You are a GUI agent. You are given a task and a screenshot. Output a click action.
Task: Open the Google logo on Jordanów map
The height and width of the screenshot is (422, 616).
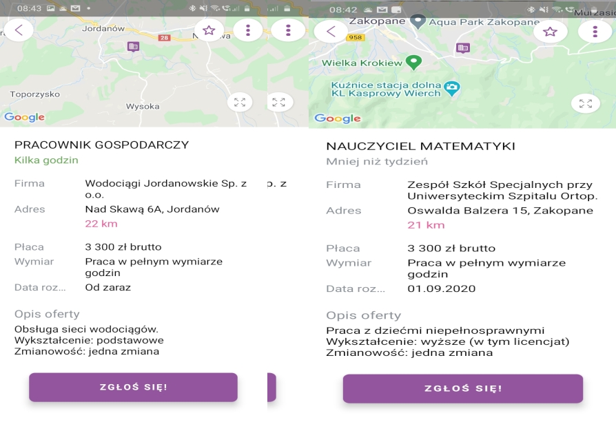tap(24, 117)
